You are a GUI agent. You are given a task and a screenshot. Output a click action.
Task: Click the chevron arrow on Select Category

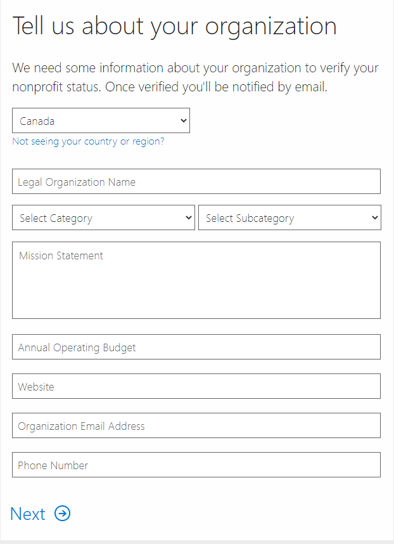pos(188,217)
